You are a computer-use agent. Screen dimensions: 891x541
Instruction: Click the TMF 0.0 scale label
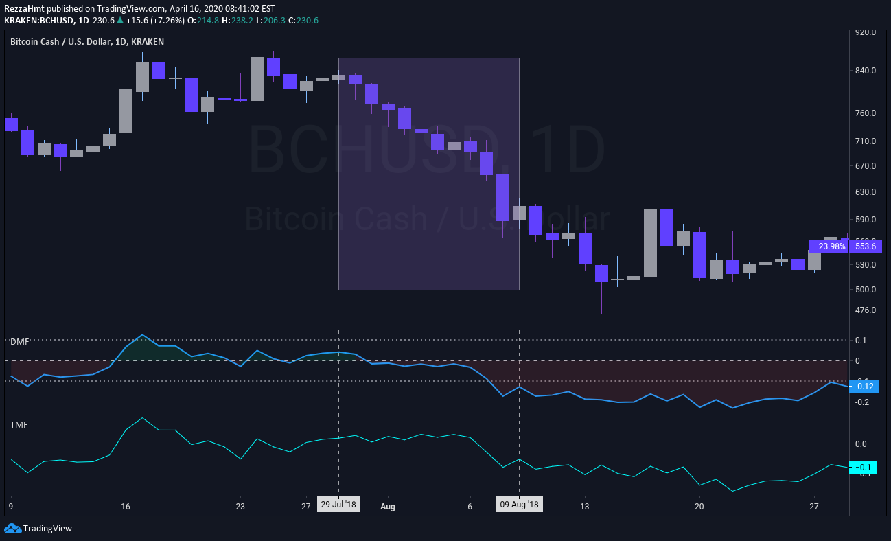(861, 444)
